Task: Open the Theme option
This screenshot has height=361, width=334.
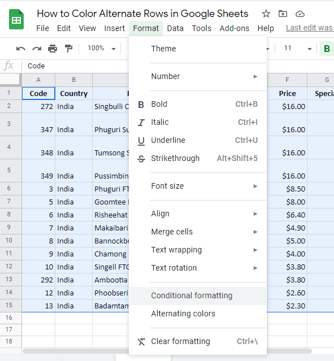Action: point(198,49)
